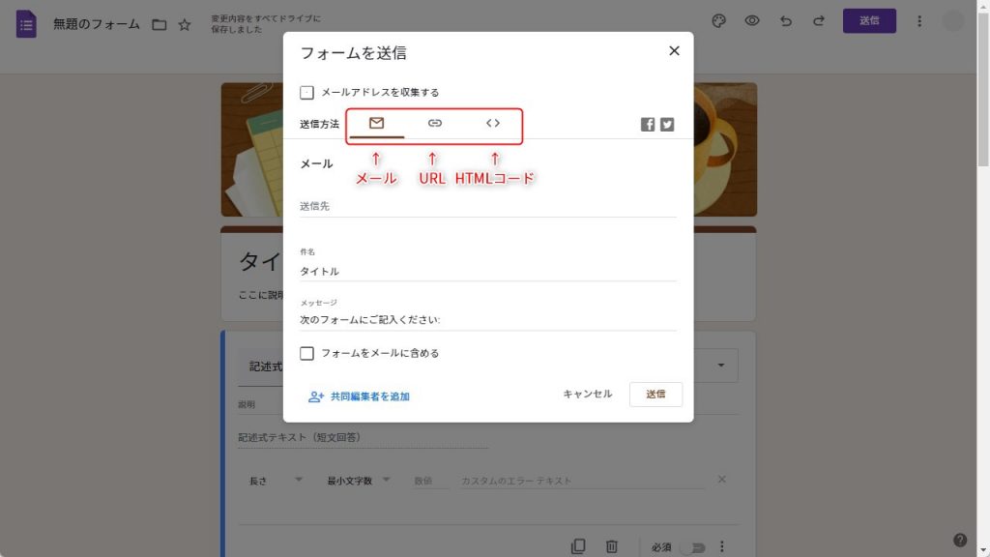
Task: Select the link send method tab
Action: [434, 123]
